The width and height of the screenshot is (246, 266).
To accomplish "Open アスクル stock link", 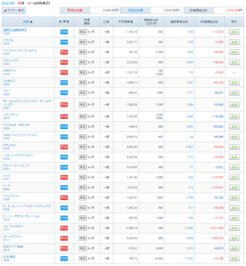I will [9, 40].
